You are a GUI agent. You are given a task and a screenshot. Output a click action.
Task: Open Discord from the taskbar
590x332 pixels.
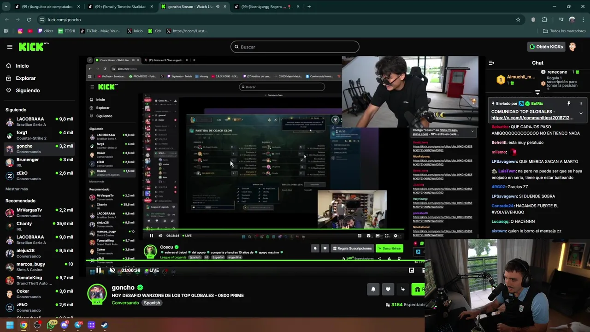[x=64, y=325]
